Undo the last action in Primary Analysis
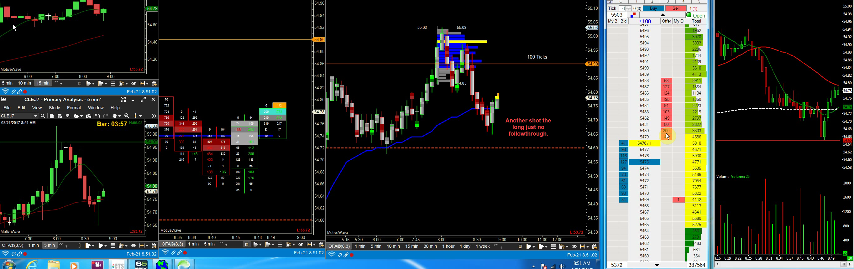 tap(97, 116)
